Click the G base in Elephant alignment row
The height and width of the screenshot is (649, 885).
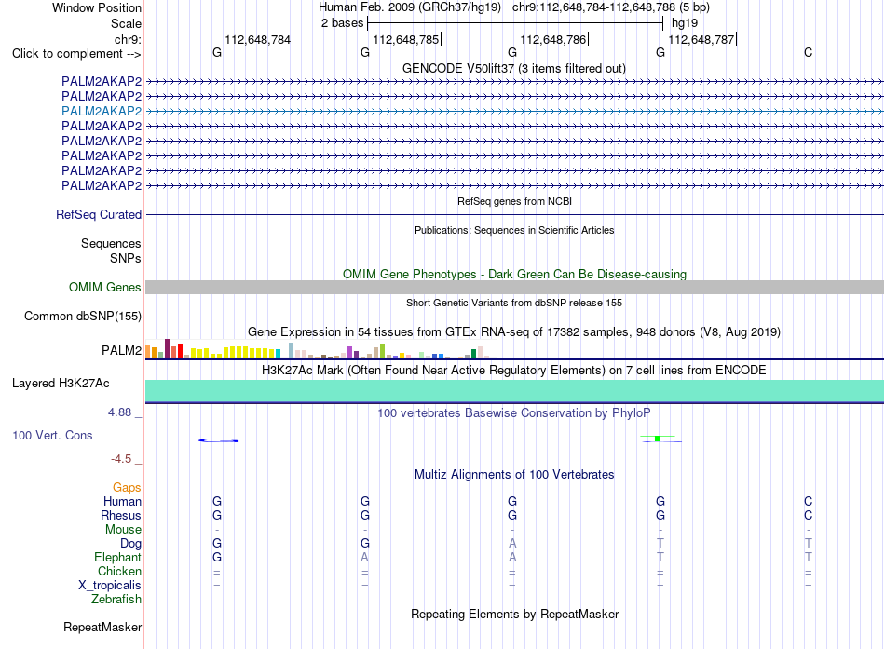pyautogui.click(x=217, y=557)
